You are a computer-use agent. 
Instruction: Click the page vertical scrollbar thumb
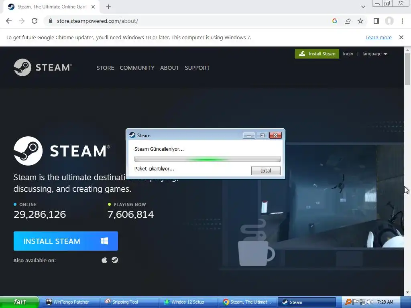[x=407, y=69]
